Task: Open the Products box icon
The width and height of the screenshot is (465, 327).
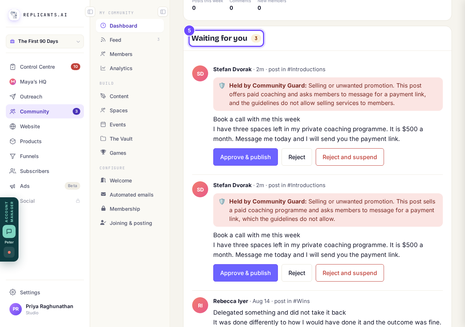Action: pyautogui.click(x=13, y=141)
